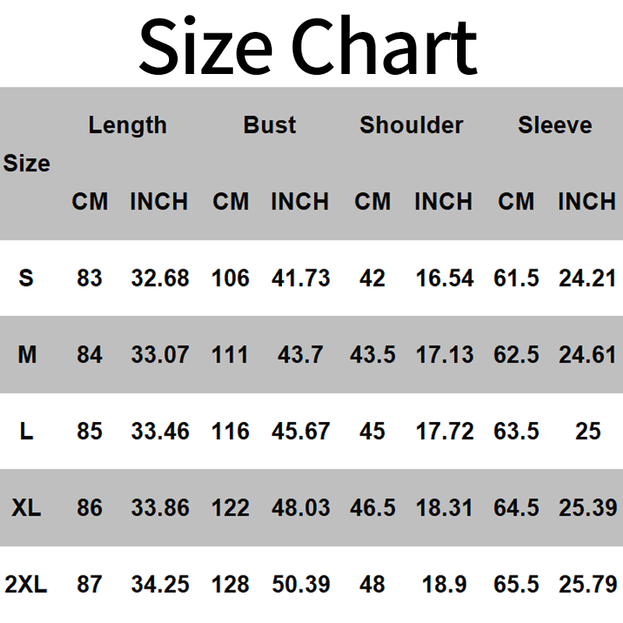Click the 87 length CM value

90,584
